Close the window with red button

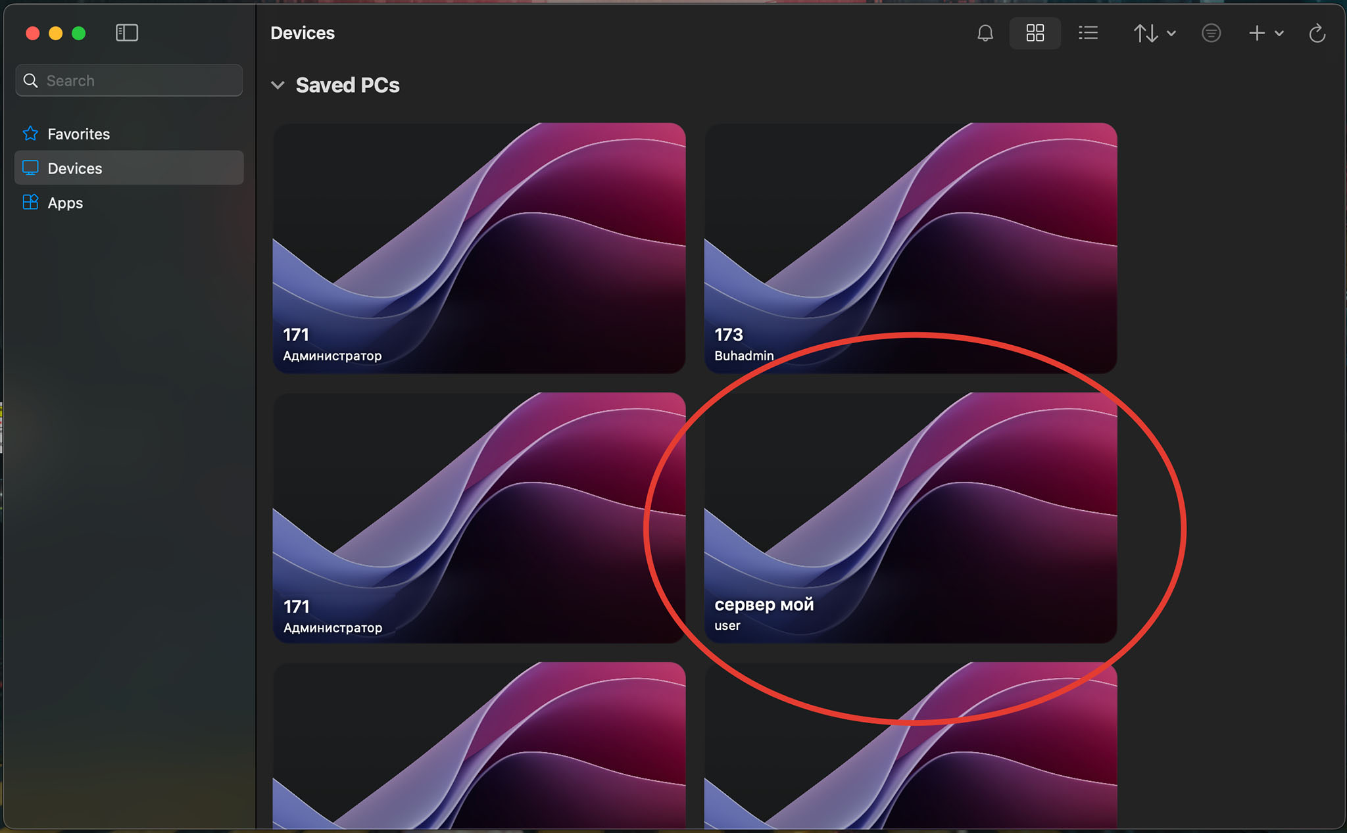pos(32,33)
